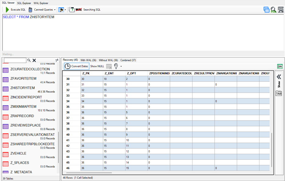Expand the side panel with the double chevron

coord(279,77)
